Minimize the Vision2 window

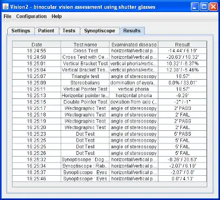tap(195, 7)
